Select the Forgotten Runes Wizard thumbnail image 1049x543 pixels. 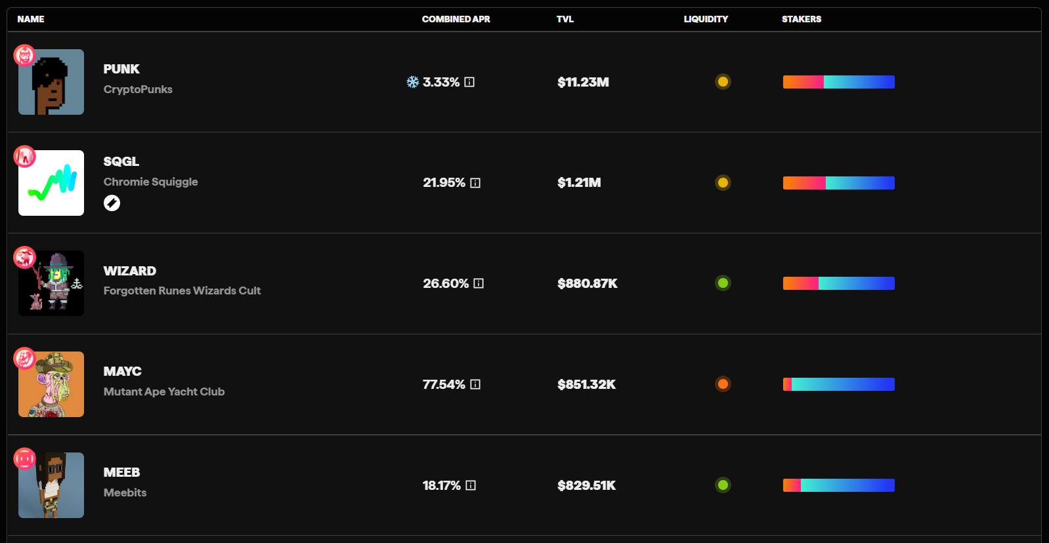click(51, 283)
